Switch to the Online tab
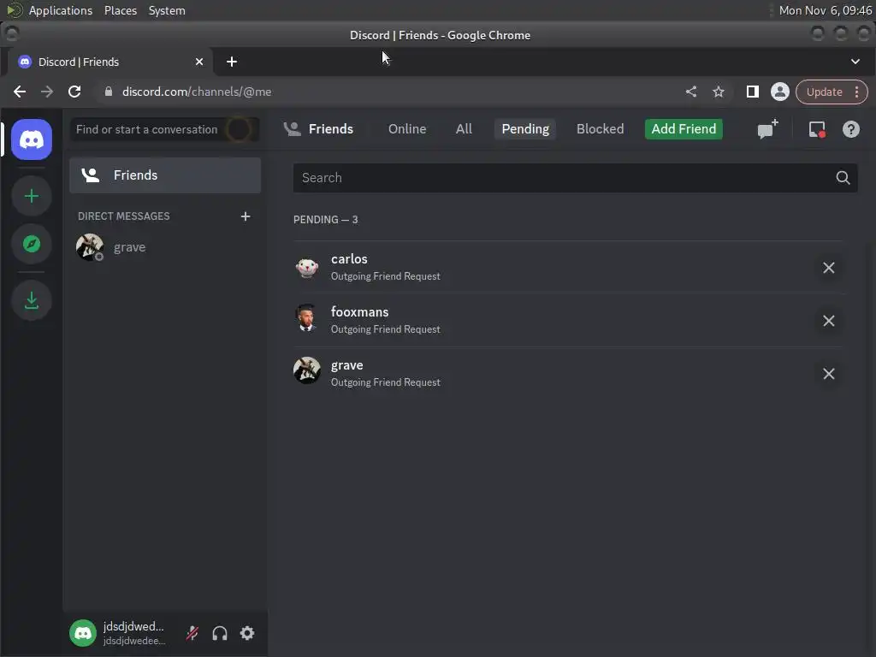This screenshot has height=657, width=876. [406, 129]
